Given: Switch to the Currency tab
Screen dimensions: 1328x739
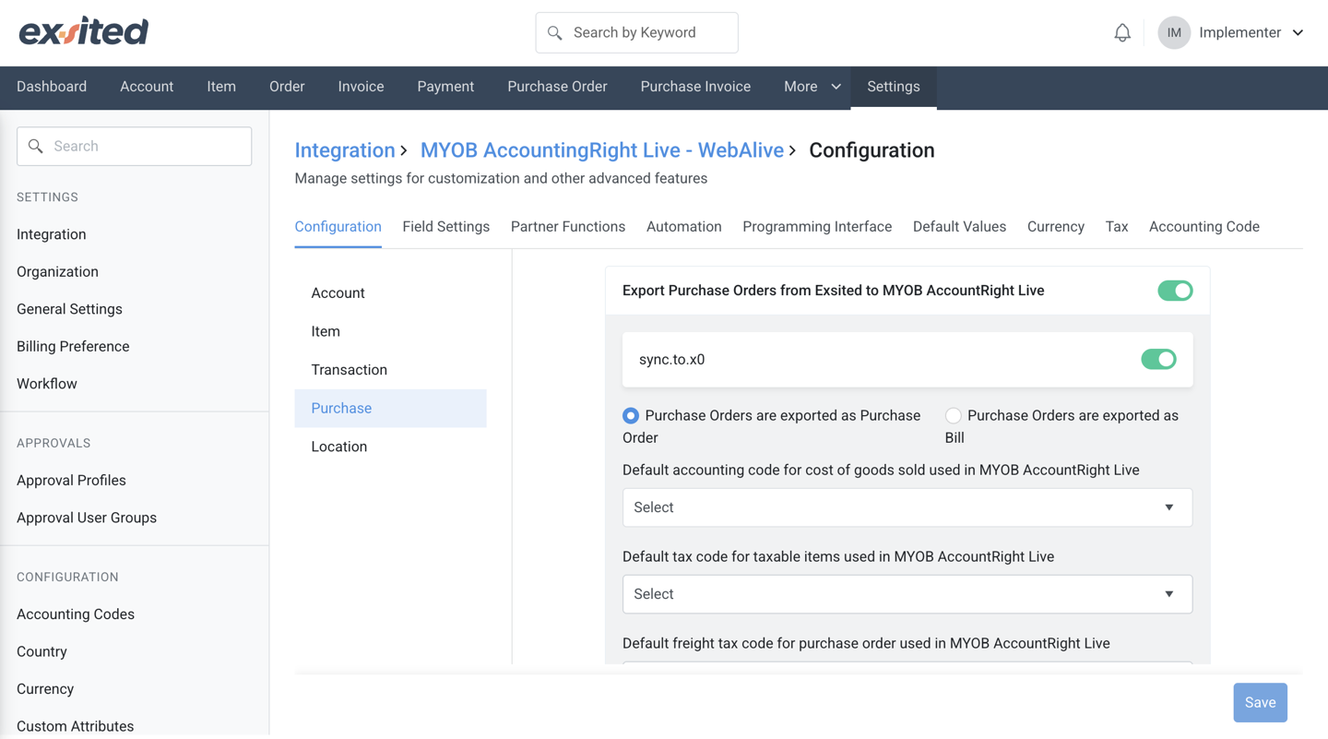Looking at the screenshot, I should [x=1056, y=227].
